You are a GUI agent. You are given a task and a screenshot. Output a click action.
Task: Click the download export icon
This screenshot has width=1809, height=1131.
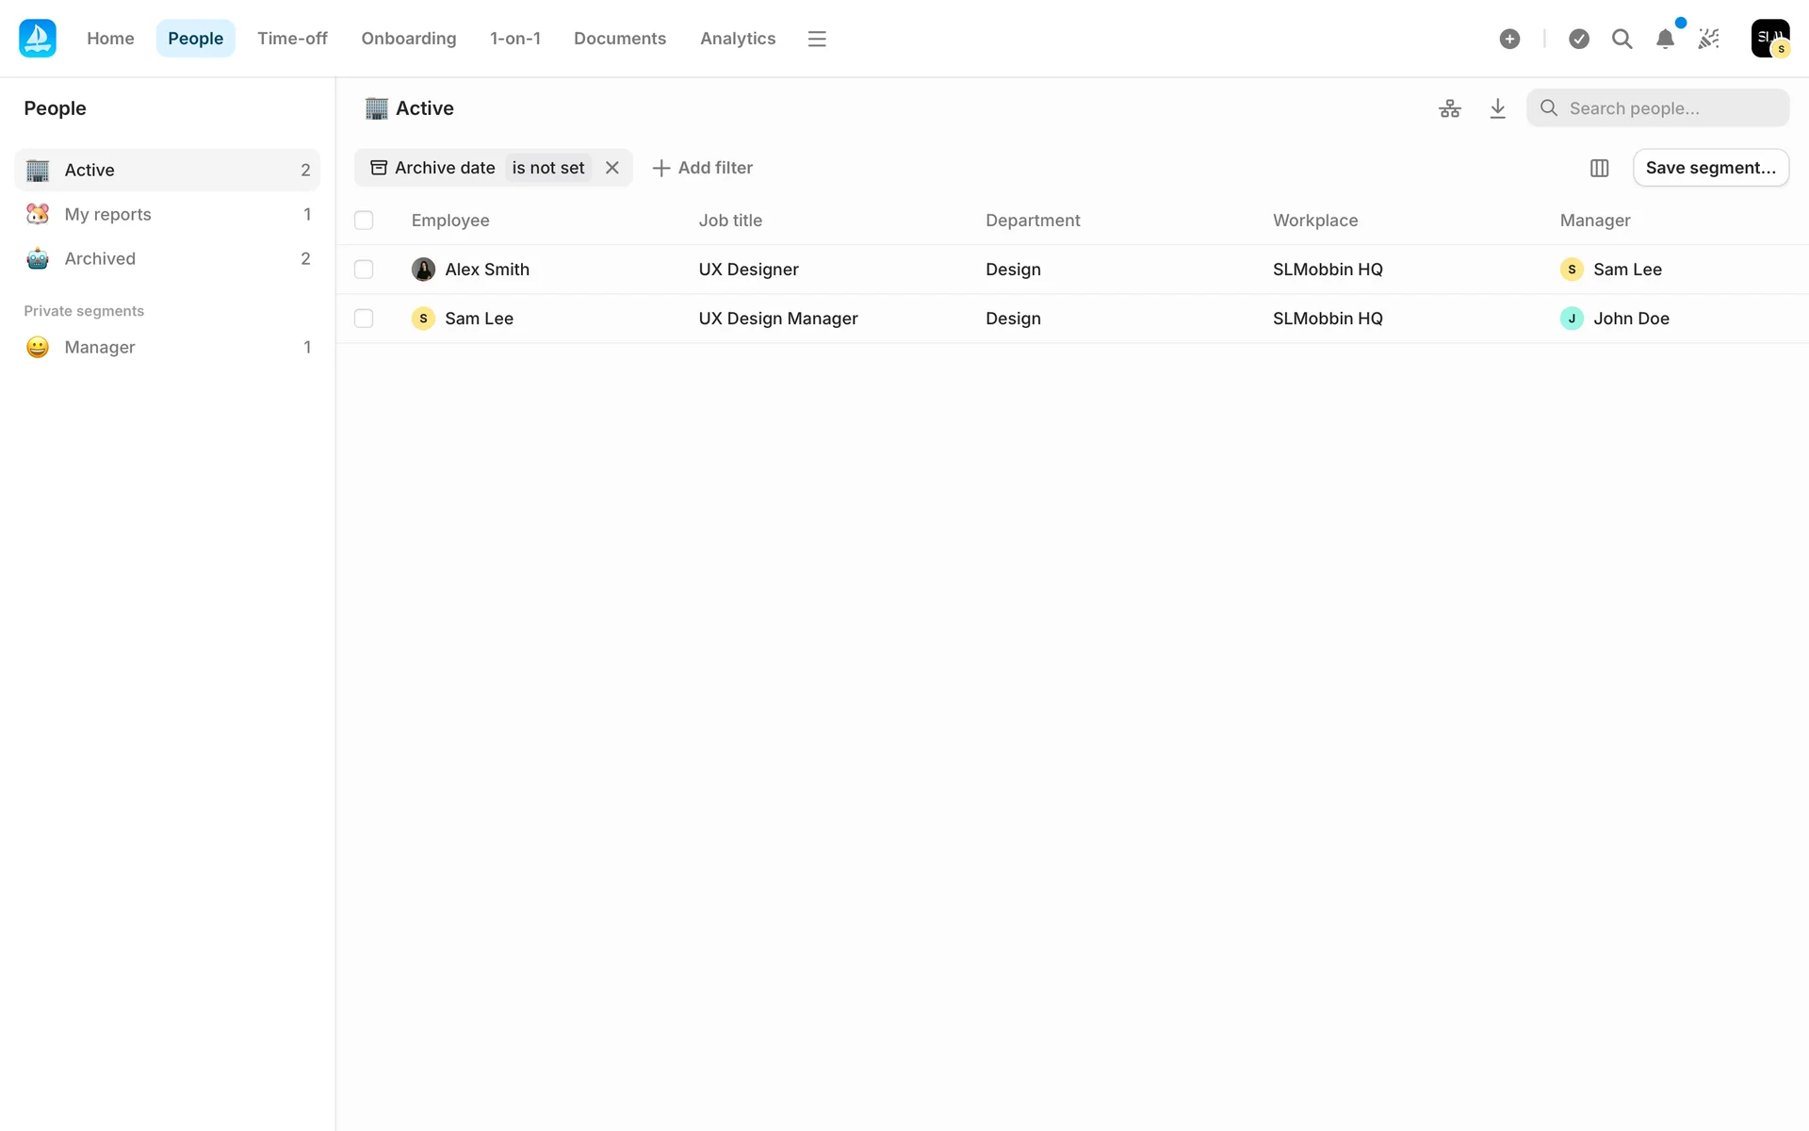[x=1497, y=108]
